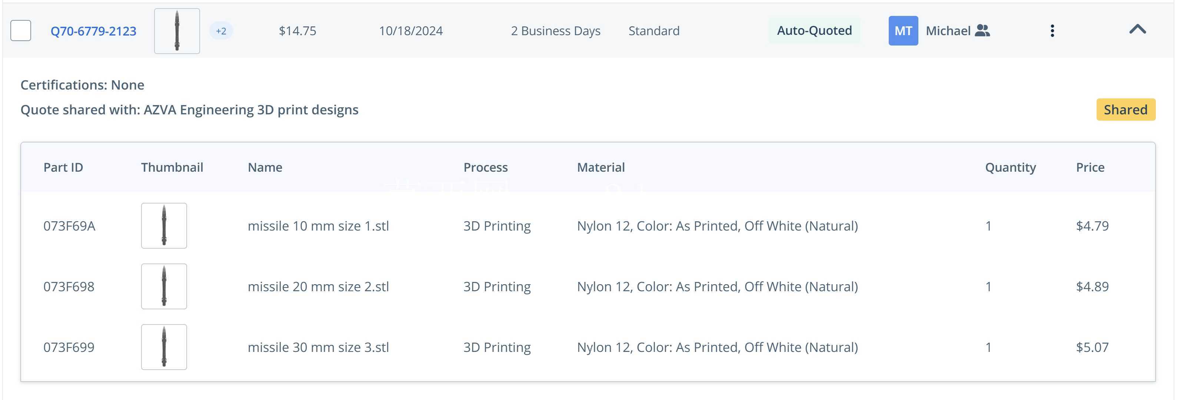Click the Auto-Quoted status badge

[x=814, y=31]
